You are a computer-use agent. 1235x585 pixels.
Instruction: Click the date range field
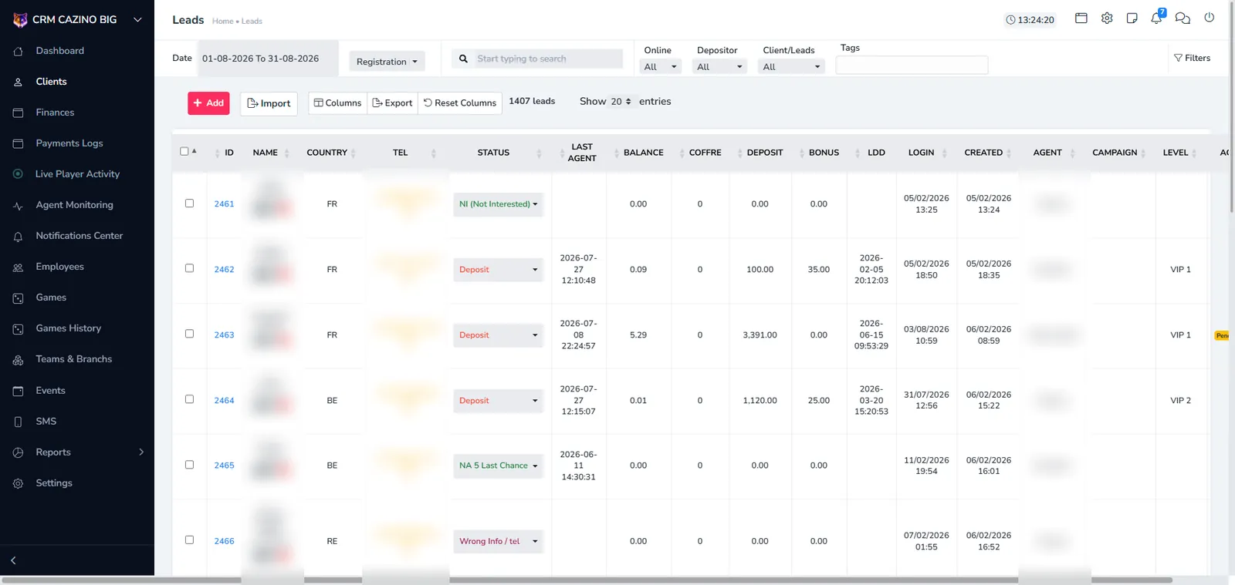pos(268,59)
